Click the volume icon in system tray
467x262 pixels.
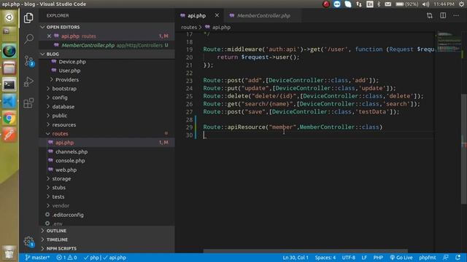coord(425,4)
